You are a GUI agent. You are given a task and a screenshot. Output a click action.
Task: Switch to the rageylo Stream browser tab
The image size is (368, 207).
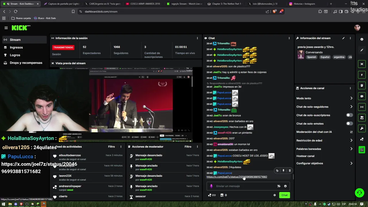(x=185, y=4)
